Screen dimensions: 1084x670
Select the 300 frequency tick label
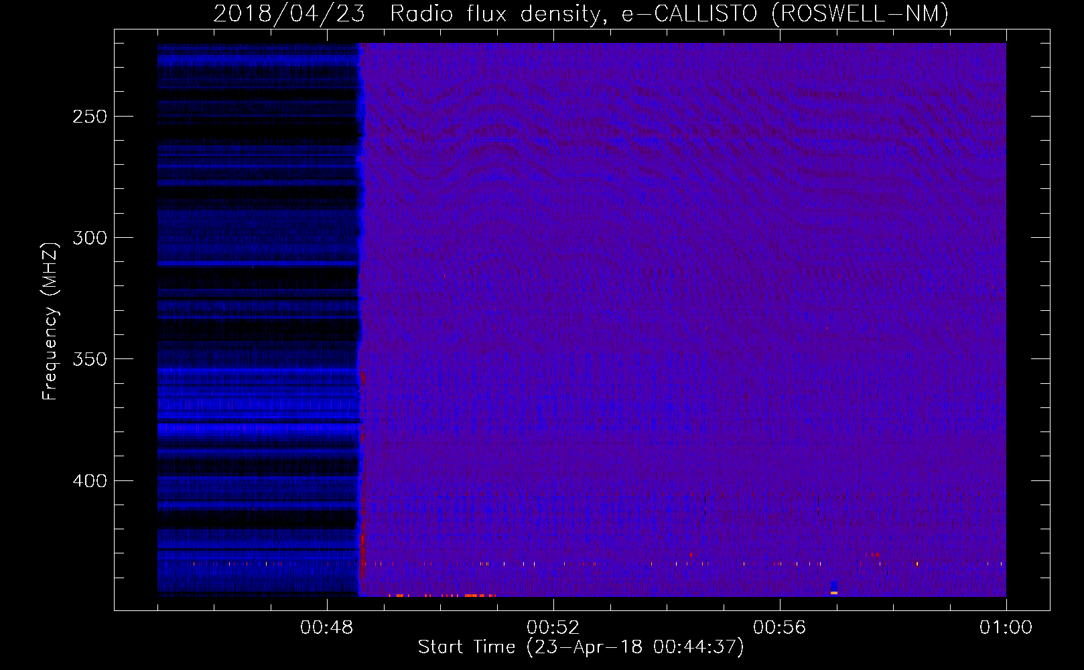coord(90,238)
